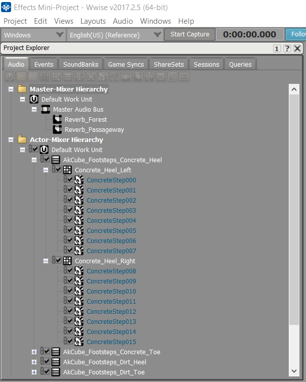Image resolution: width=306 pixels, height=382 pixels.
Task: Toggle the ConcreteStep015 checkbox
Action: point(70,341)
